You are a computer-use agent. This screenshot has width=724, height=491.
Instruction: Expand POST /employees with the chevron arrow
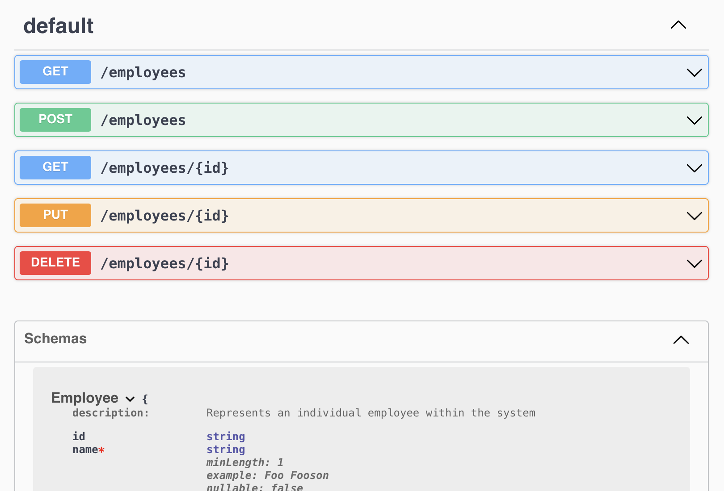coord(694,121)
